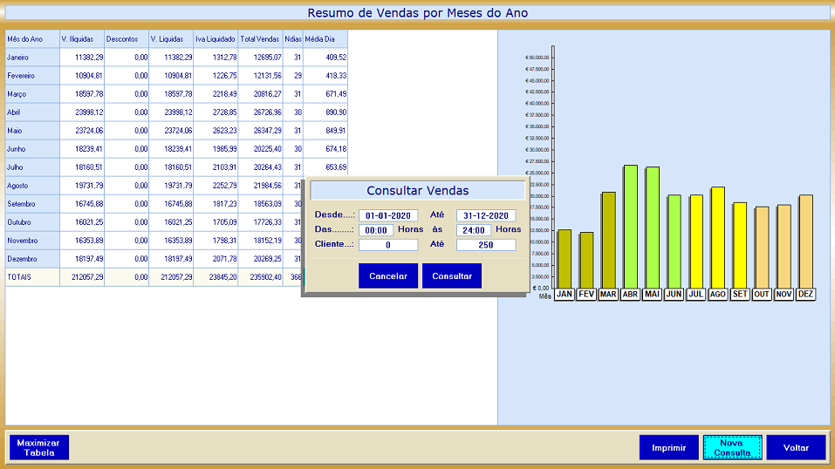Image resolution: width=835 pixels, height=469 pixels.
Task: Click the JAN month label on chart
Action: click(565, 295)
